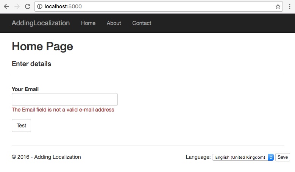Screen dimensions: 295x172
Task: Click the Your Email field label
Action: [25, 89]
